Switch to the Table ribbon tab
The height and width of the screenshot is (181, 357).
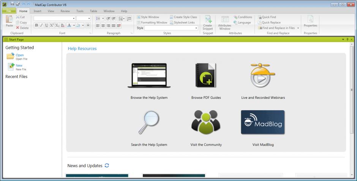pos(93,11)
